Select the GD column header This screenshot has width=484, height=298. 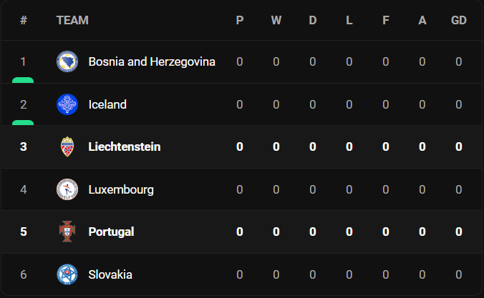(459, 20)
